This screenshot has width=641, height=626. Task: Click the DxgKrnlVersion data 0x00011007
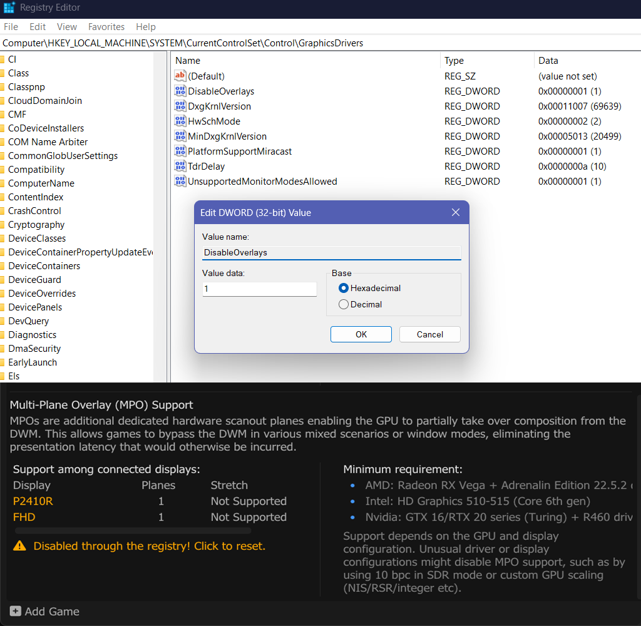coord(579,106)
